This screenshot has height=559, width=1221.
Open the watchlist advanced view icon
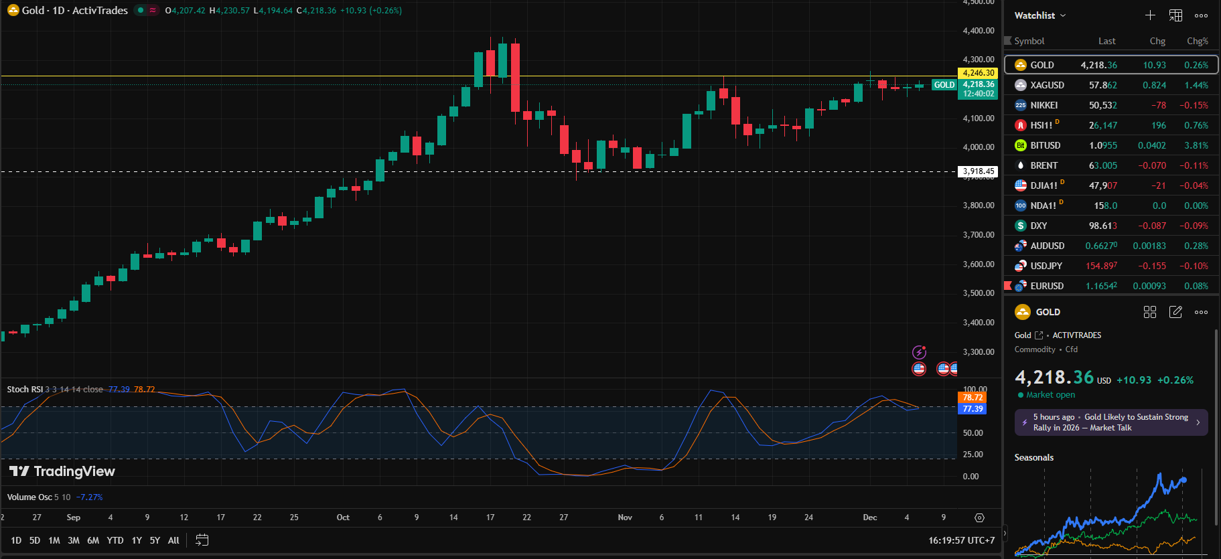(x=1175, y=15)
